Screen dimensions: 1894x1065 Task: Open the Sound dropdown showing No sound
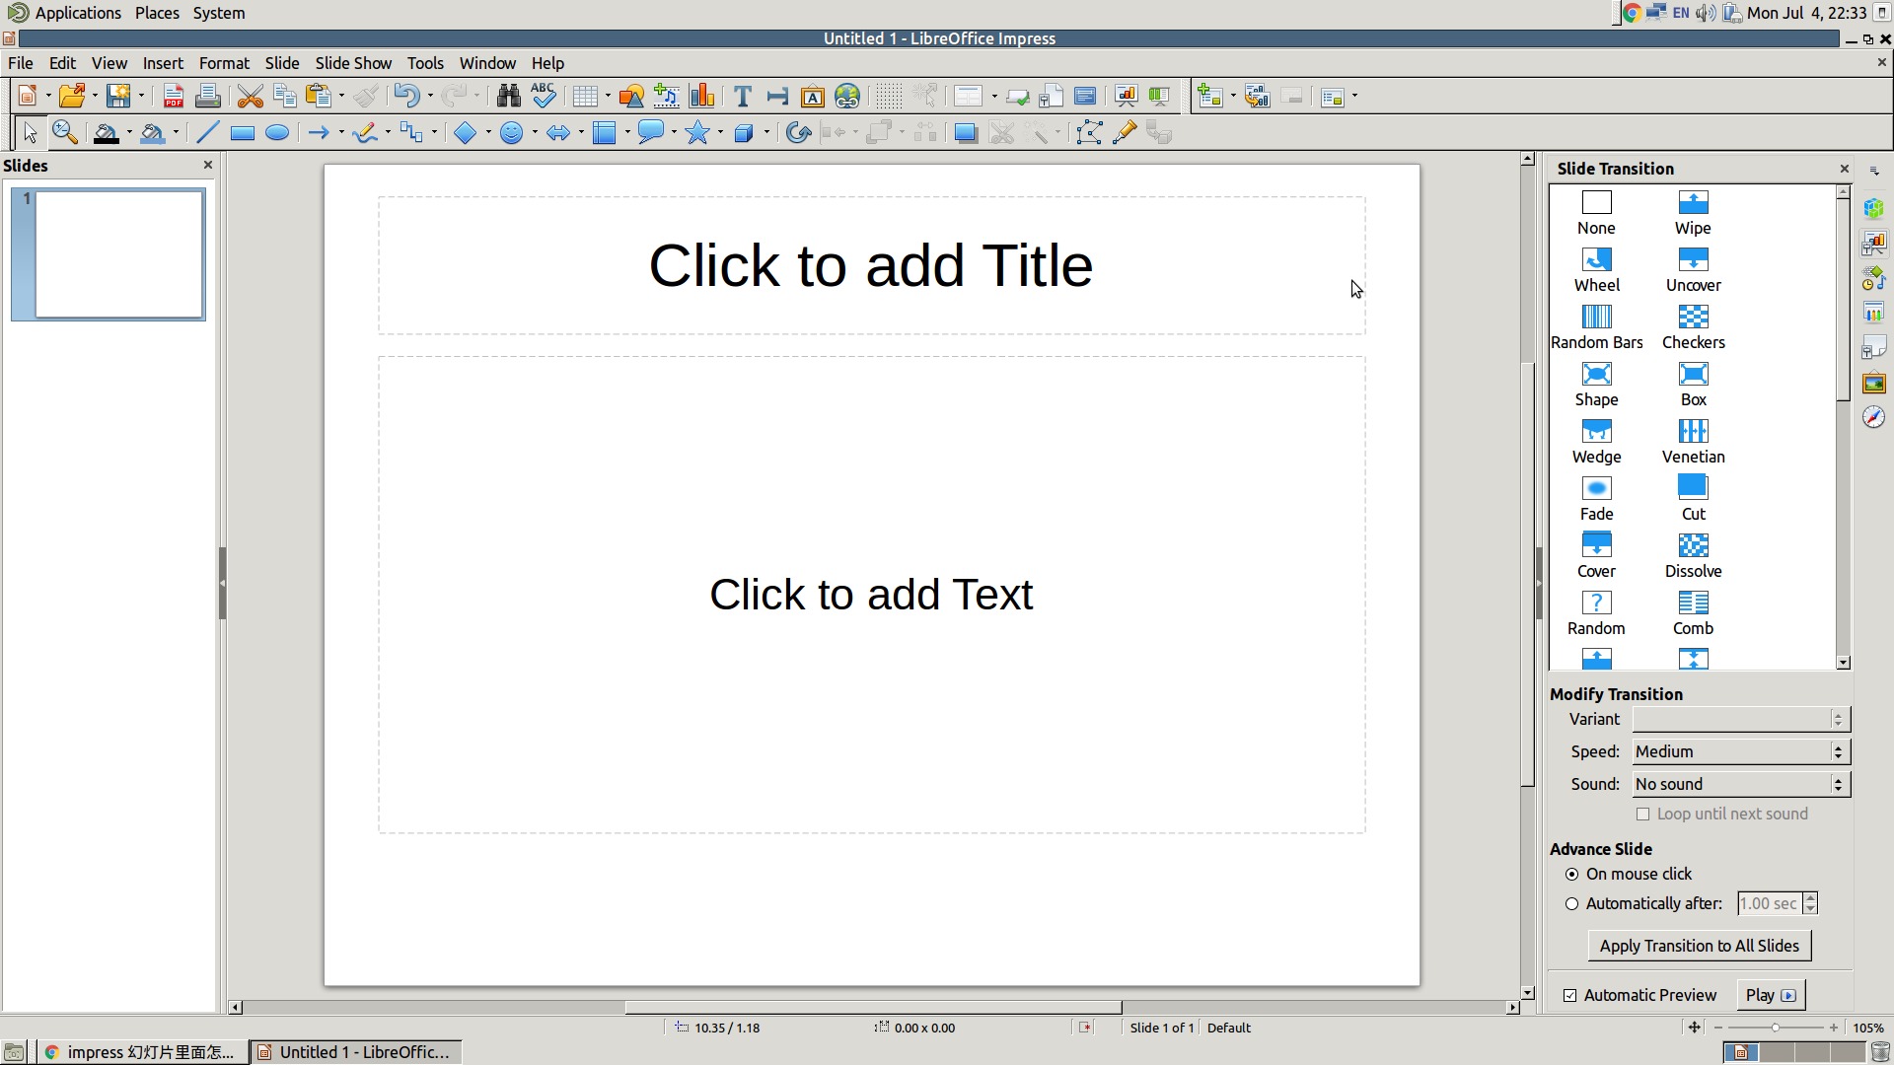tap(1741, 785)
